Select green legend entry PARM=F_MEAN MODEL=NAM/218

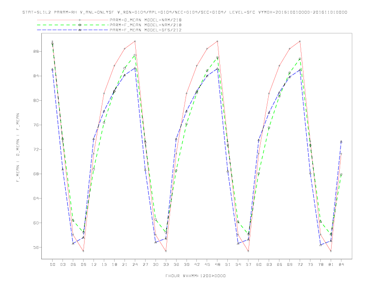click(x=146, y=25)
